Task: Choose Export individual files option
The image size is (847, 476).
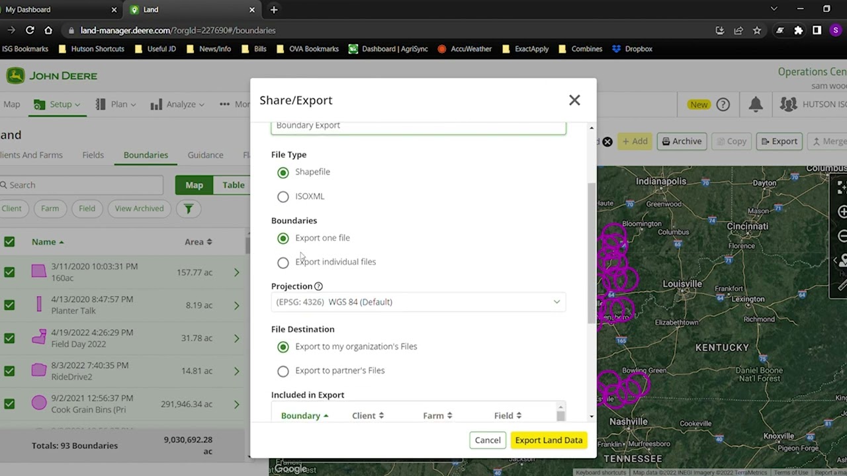Action: point(283,262)
